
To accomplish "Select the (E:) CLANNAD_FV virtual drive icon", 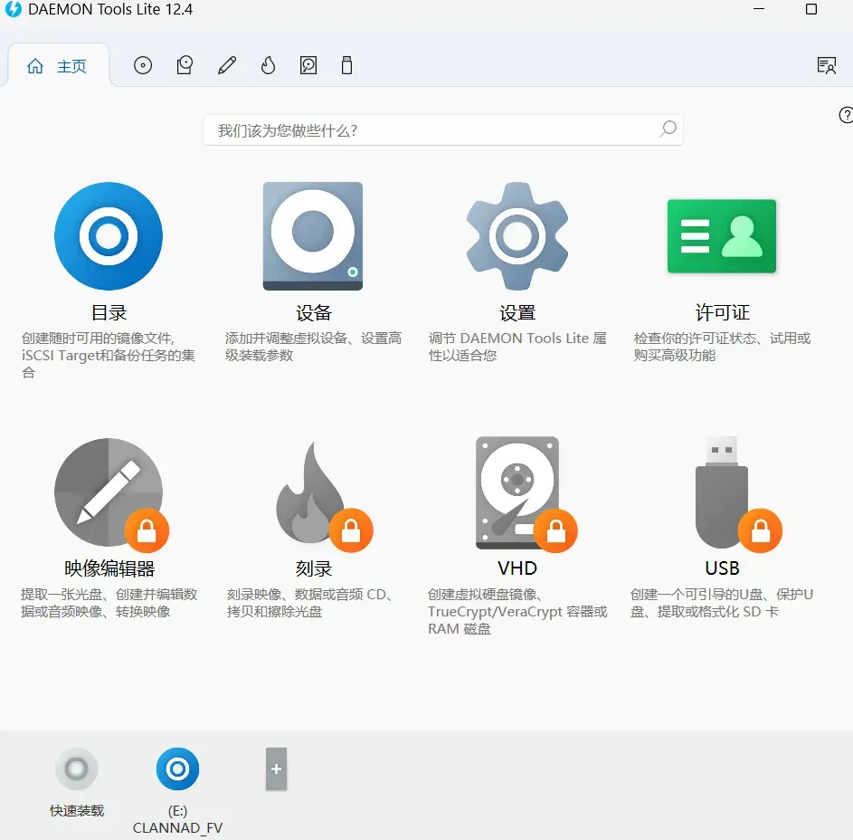I will pyautogui.click(x=177, y=768).
